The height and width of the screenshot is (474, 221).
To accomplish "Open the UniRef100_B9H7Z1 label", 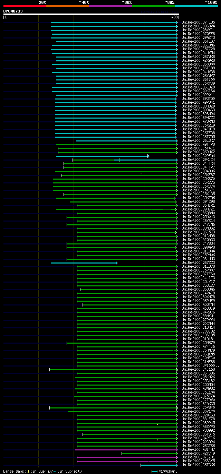I will click(198, 209).
